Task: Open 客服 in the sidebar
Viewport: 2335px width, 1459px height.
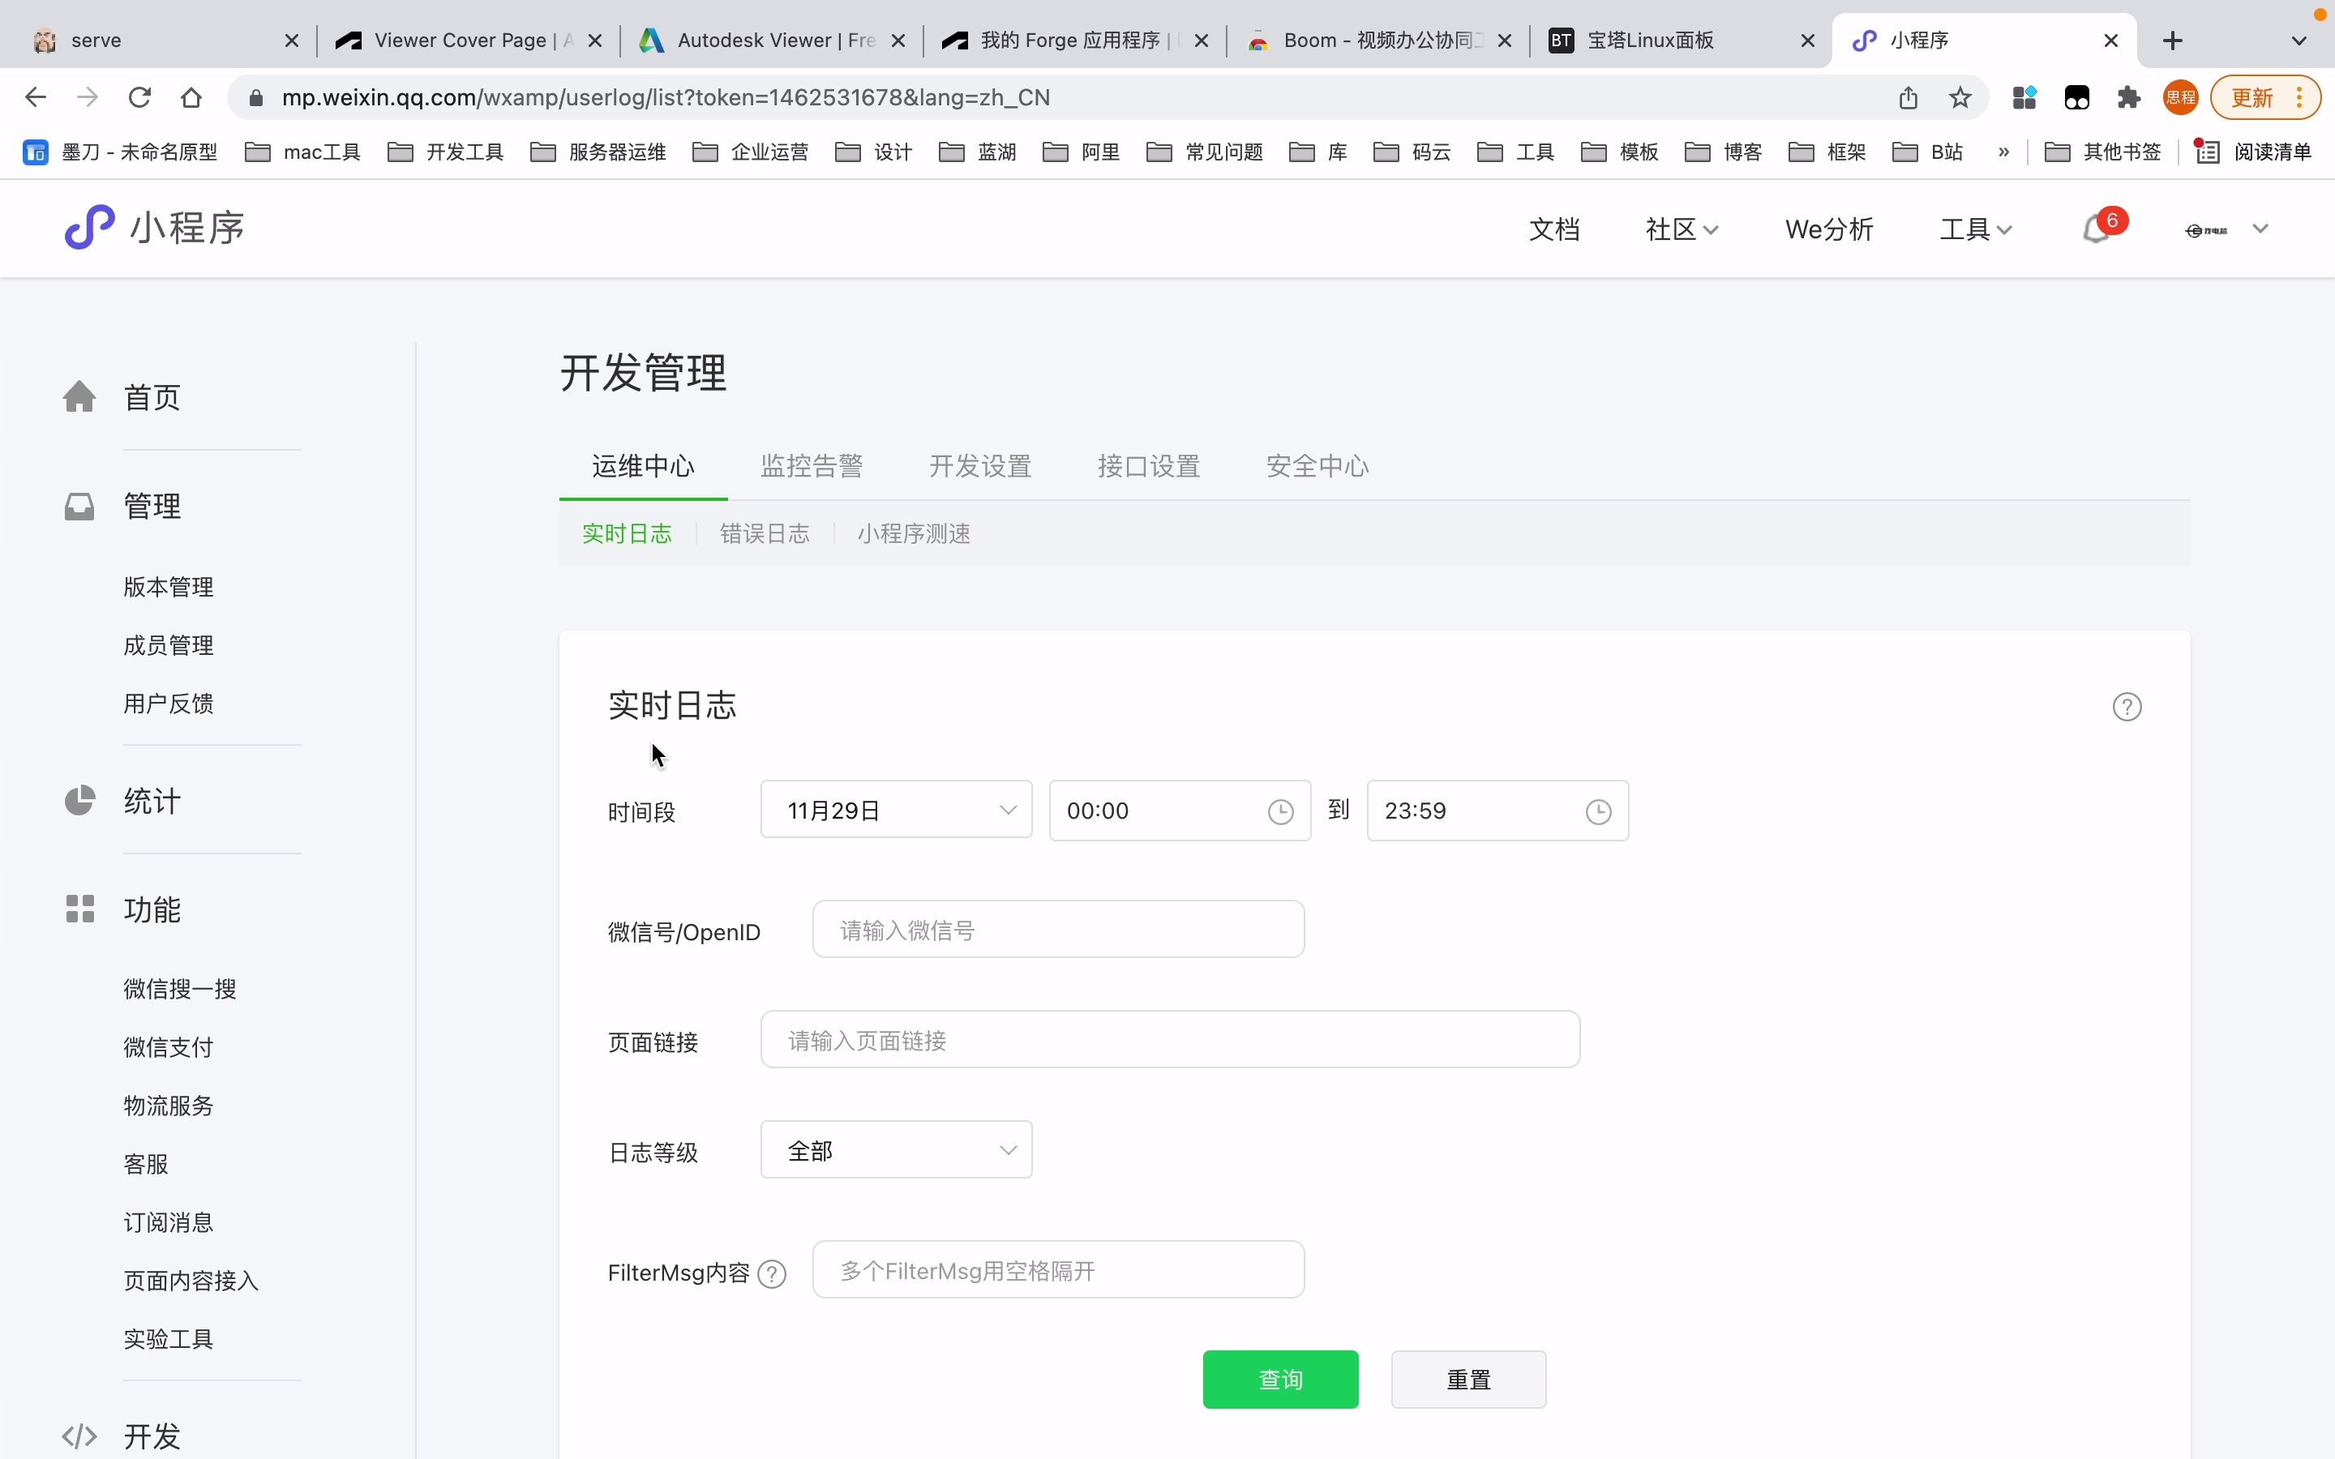Action: (147, 1164)
